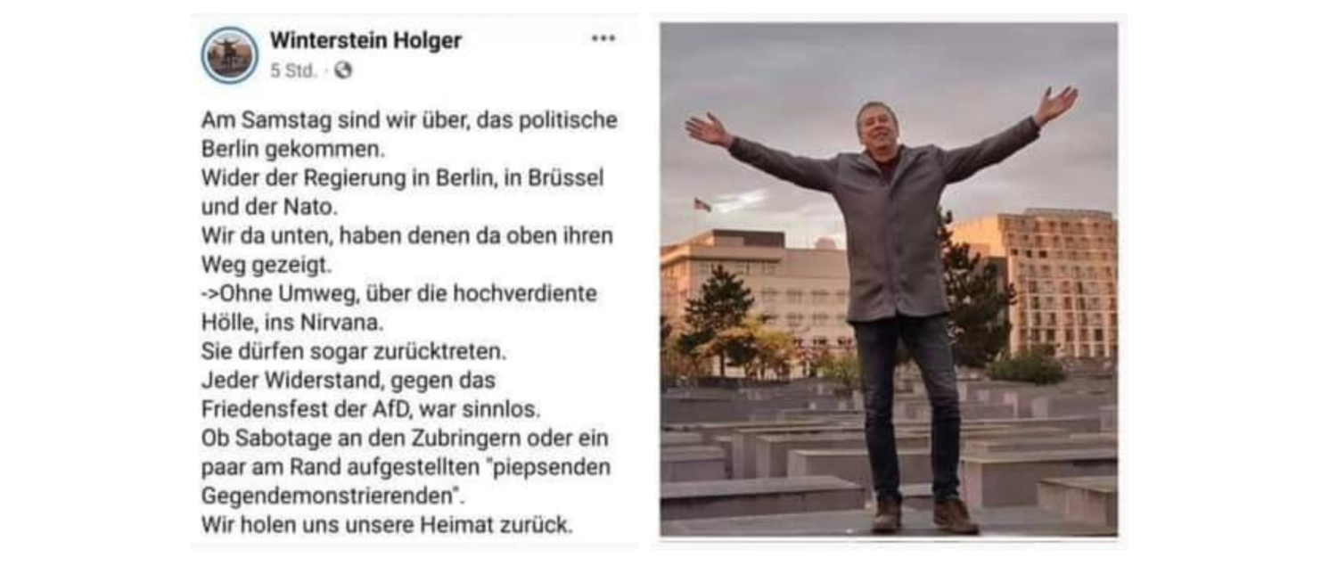
Task: Open the three-dot post options menu
Action: (x=603, y=38)
